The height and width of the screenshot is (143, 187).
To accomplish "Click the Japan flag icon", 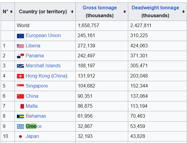I will pyautogui.click(x=20, y=136).
